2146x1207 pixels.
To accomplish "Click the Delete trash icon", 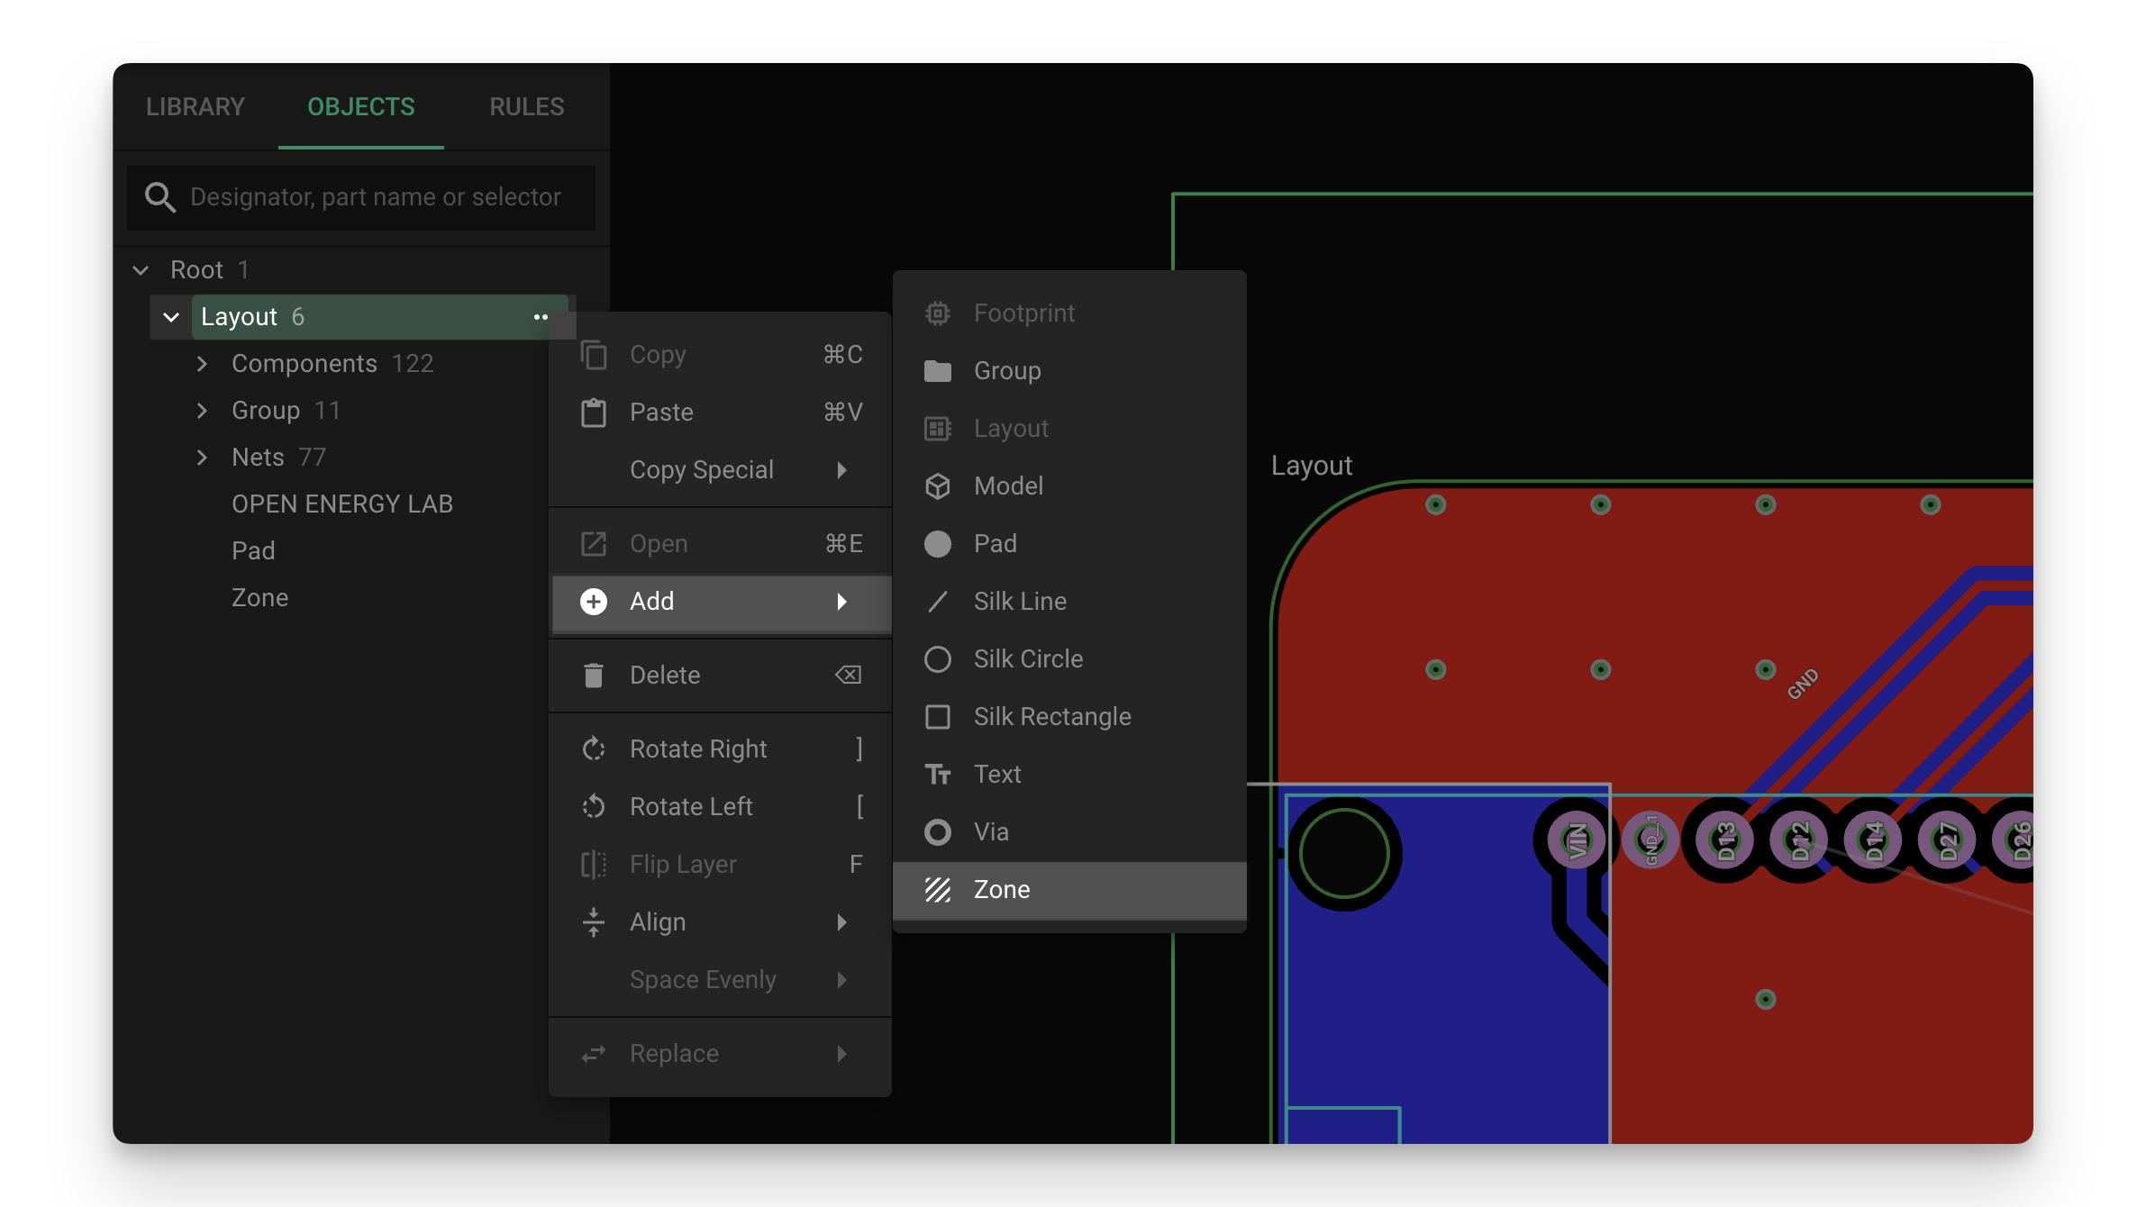I will tap(594, 676).
